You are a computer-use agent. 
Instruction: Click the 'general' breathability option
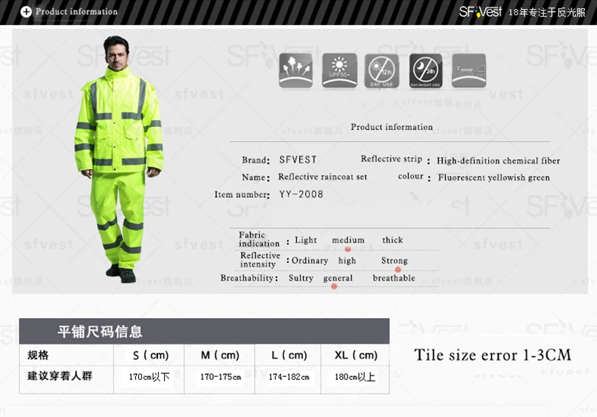point(338,279)
